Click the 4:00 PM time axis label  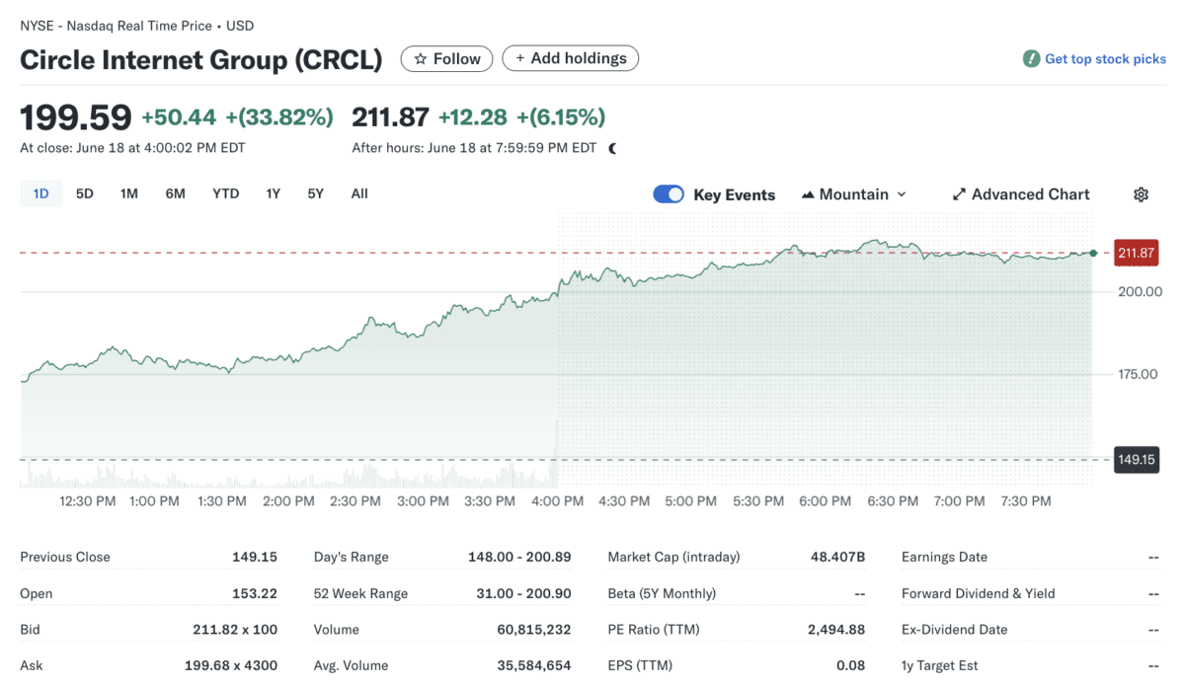coord(557,501)
